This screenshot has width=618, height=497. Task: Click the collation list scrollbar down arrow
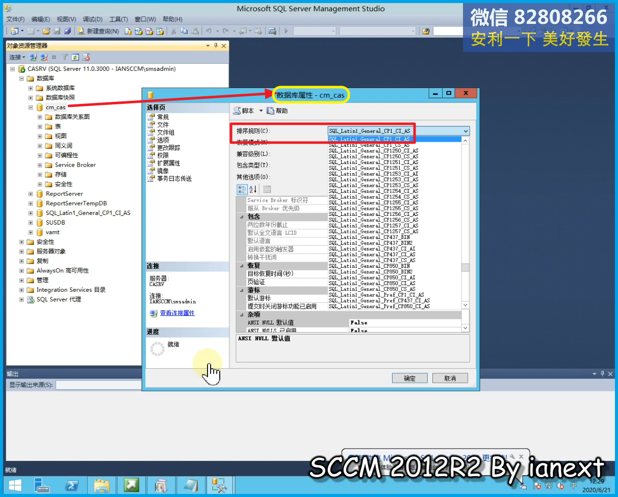(x=466, y=305)
